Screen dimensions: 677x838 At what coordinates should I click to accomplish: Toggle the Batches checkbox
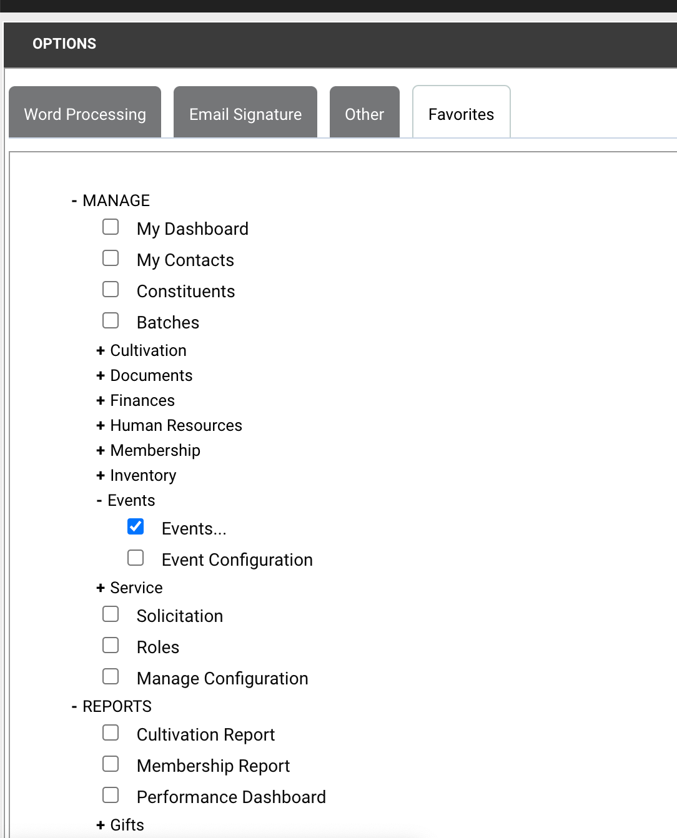pos(111,320)
